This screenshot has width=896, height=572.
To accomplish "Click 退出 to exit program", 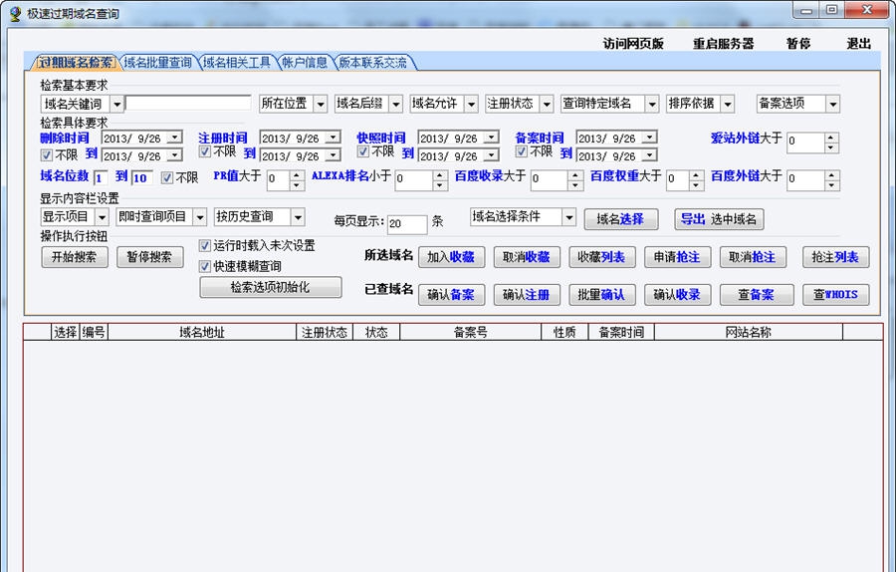I will point(858,44).
